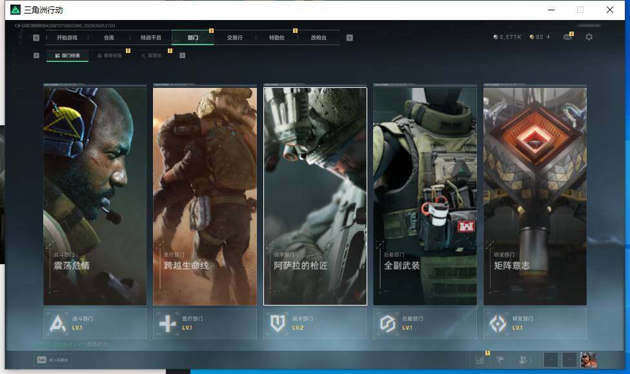Viewport: 630px width, 374px height.
Task: Select the 部门任务 sub-tab
Action: (68, 56)
